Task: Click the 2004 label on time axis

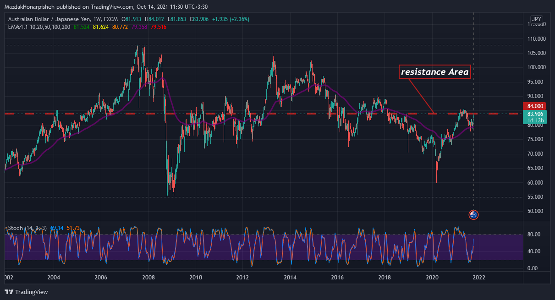Action: point(54,278)
